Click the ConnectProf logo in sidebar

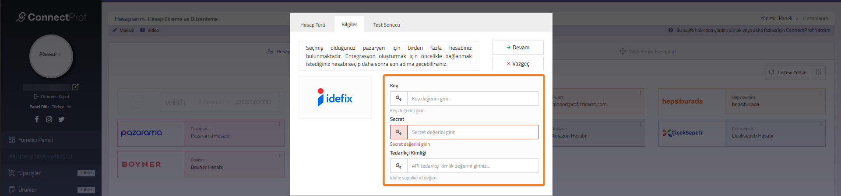pyautogui.click(x=51, y=17)
